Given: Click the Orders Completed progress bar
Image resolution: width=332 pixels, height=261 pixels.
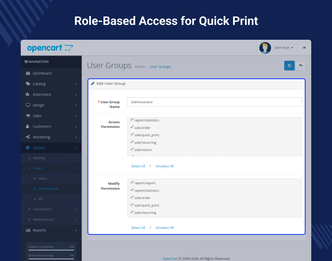Looking at the screenshot, I should click(x=51, y=250).
